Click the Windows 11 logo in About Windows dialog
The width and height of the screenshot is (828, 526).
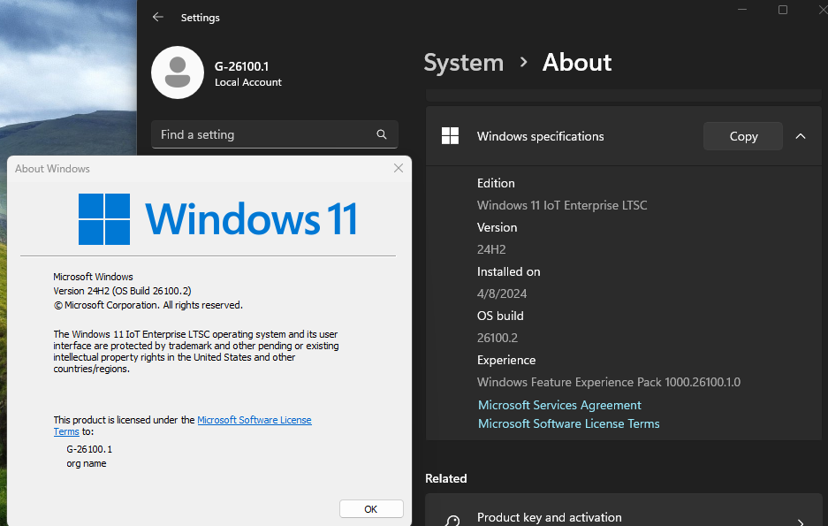click(217, 218)
